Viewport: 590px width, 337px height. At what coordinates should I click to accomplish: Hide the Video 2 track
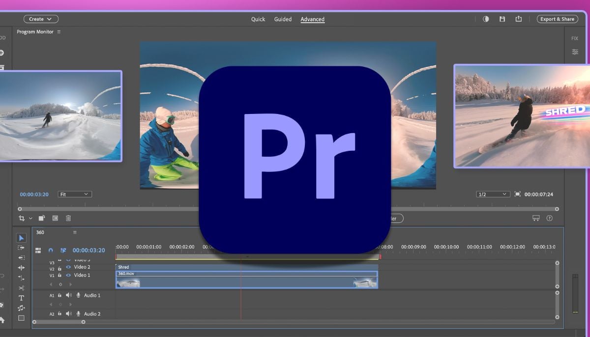[68, 267]
